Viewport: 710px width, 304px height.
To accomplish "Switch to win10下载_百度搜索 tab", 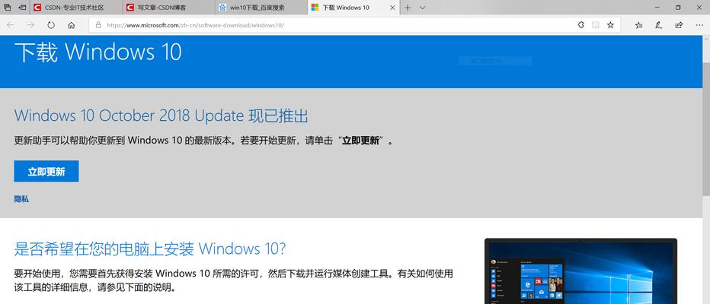I will [261, 8].
